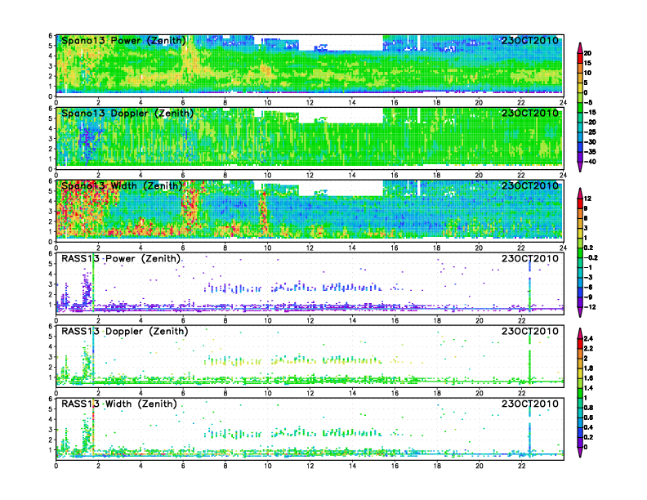Screen dimensions: 647x500
Task: Click the '-35' label on the top colorbar
Action: [x=590, y=152]
